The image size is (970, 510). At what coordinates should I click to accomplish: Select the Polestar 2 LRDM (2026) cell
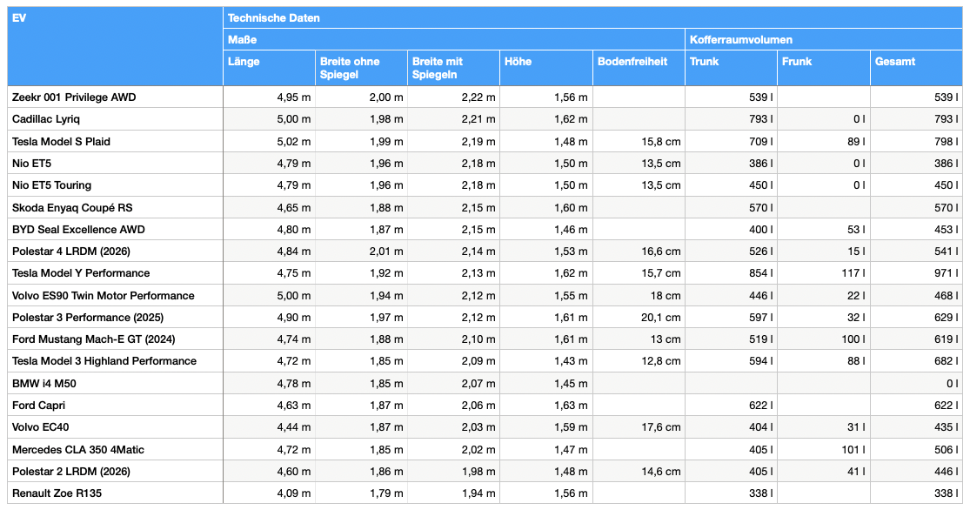(115, 471)
